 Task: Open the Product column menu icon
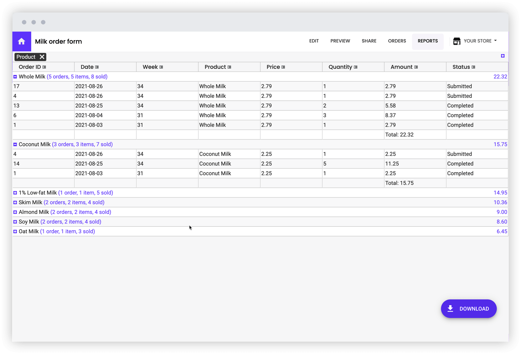pyautogui.click(x=230, y=67)
